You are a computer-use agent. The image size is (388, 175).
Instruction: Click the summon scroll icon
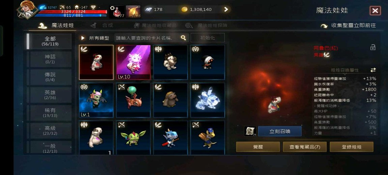[250, 131]
